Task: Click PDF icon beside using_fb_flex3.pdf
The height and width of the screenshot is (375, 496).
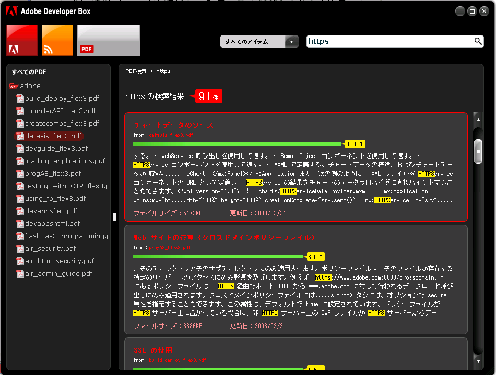Action: pyautogui.click(x=20, y=198)
